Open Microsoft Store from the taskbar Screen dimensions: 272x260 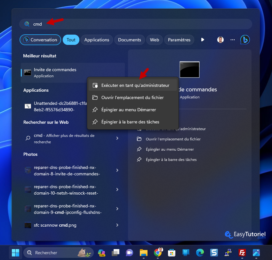(172, 253)
